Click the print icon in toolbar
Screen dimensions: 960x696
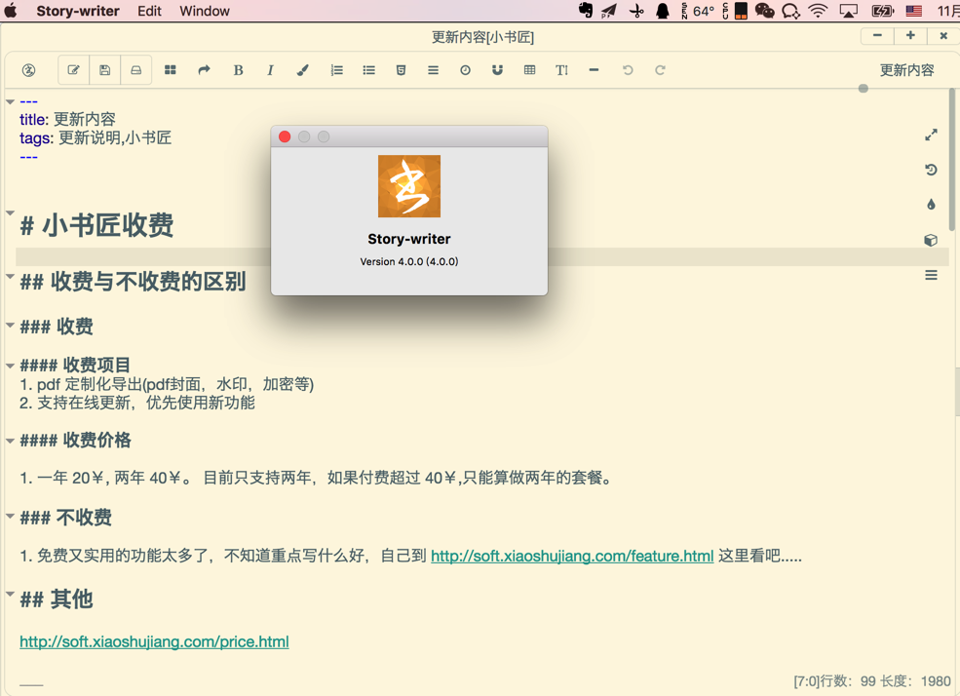[135, 70]
